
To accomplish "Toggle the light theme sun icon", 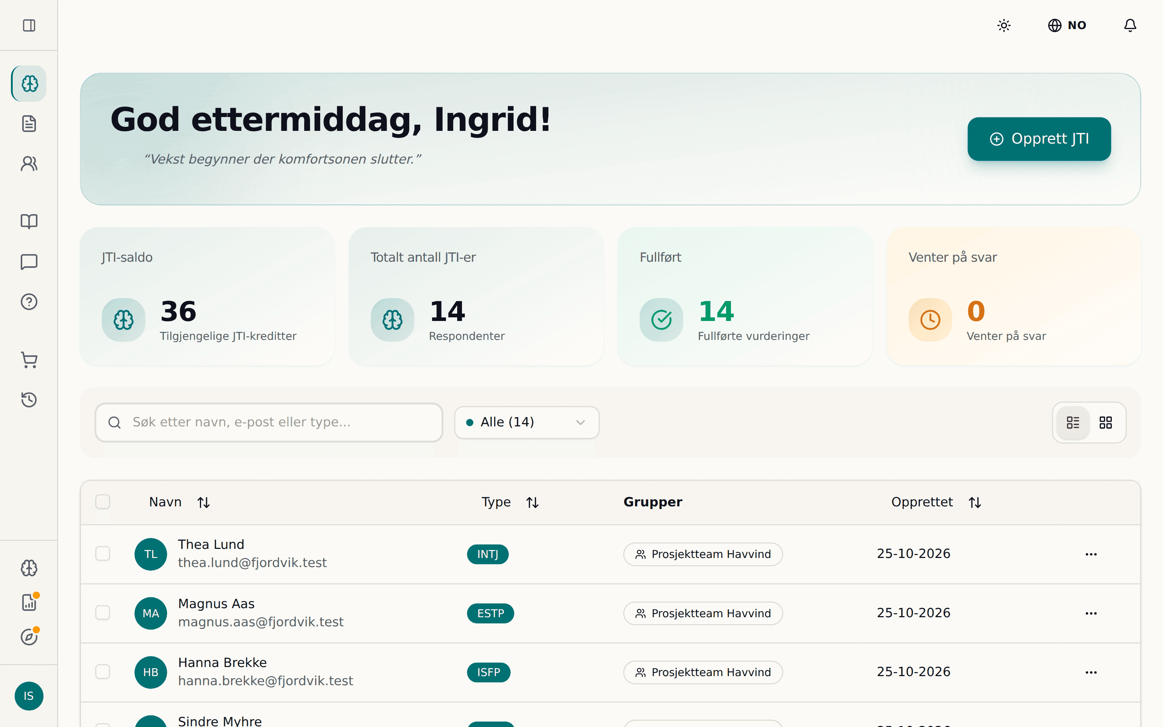I will [1004, 25].
